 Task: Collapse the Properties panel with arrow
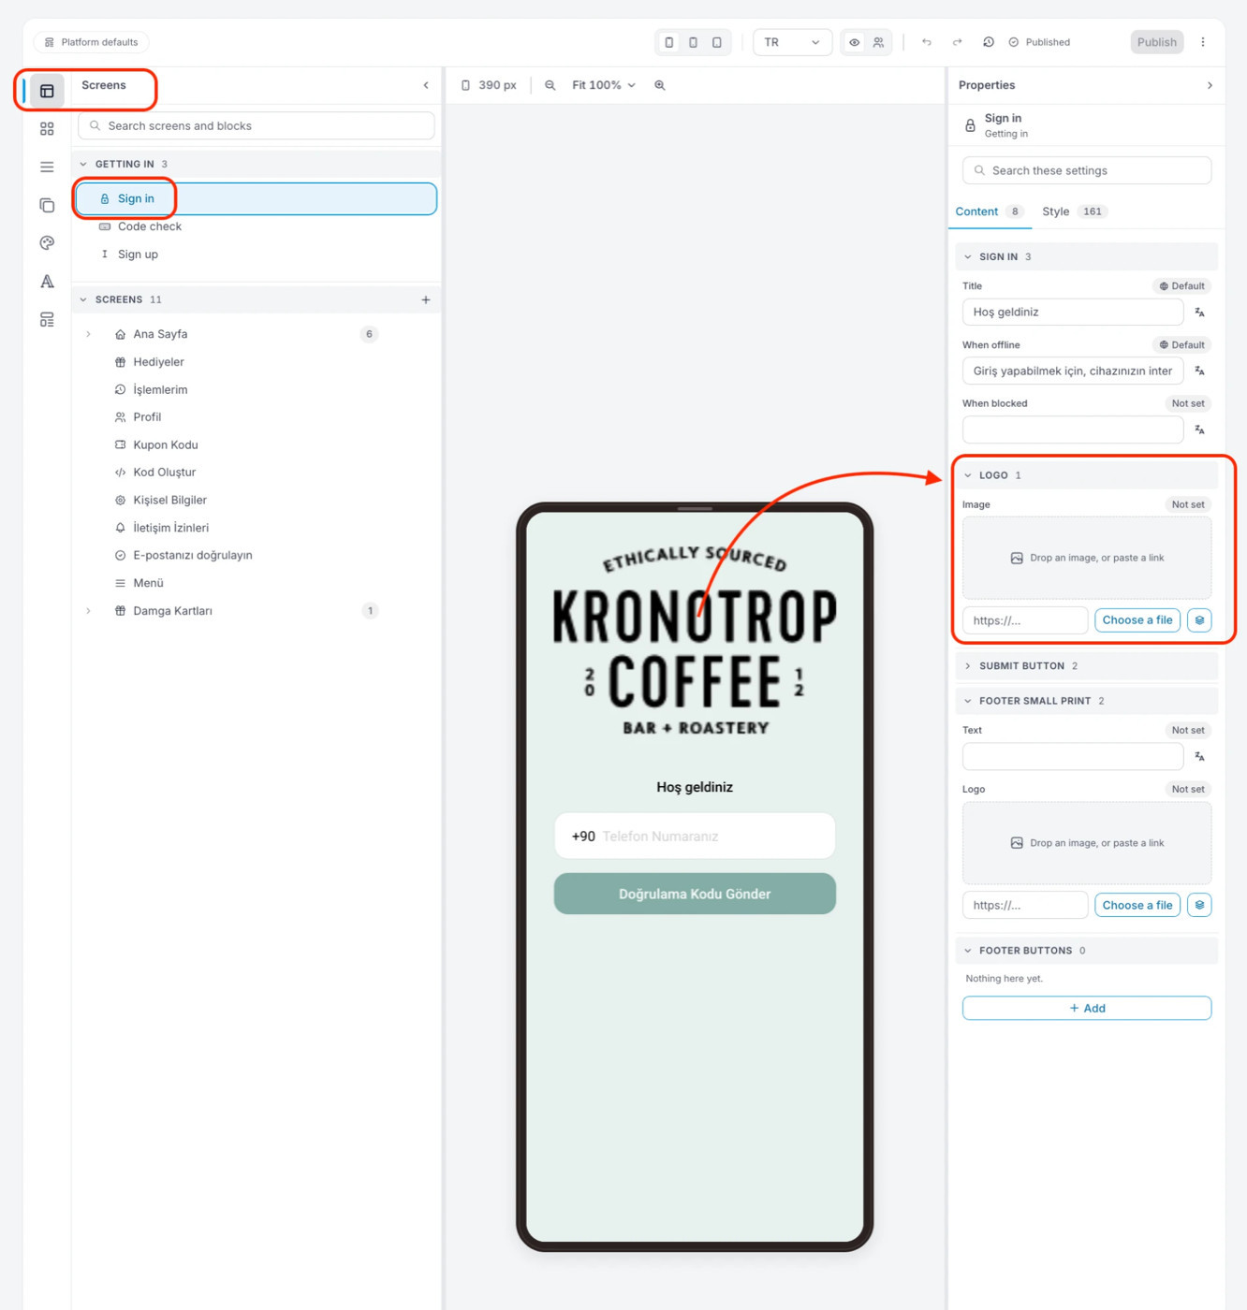(1210, 85)
